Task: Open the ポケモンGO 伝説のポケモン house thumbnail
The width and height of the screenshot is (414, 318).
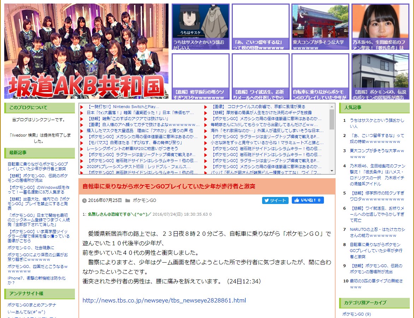Action: (380, 77)
